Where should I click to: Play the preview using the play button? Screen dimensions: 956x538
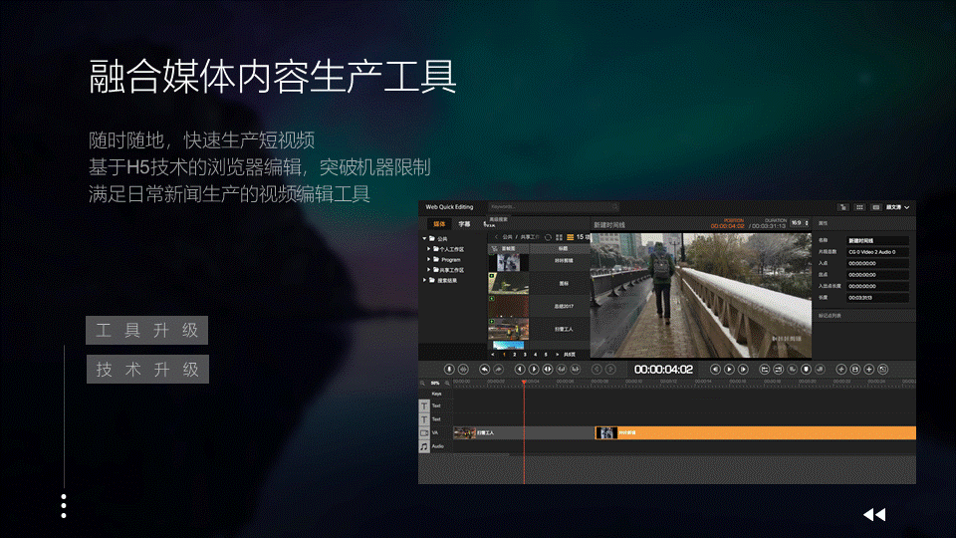(x=729, y=369)
